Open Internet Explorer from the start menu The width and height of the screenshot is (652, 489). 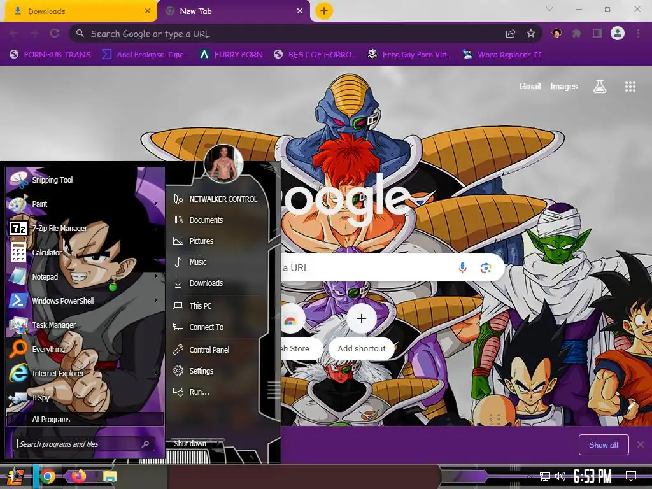coord(85,373)
